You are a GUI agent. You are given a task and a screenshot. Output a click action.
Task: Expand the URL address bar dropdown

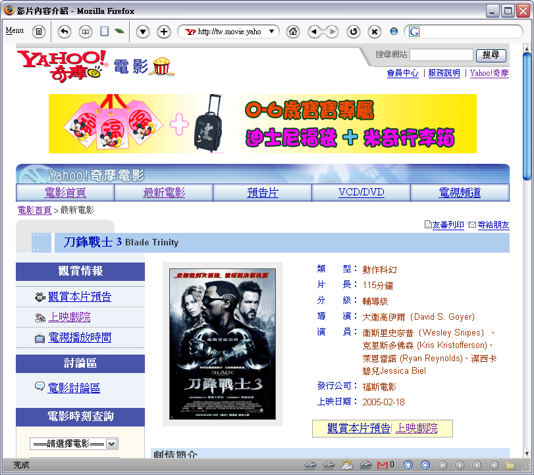(271, 32)
